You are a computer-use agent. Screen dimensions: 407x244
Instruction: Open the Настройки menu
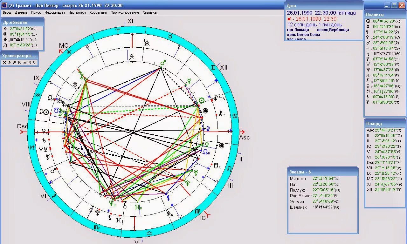tap(77, 12)
